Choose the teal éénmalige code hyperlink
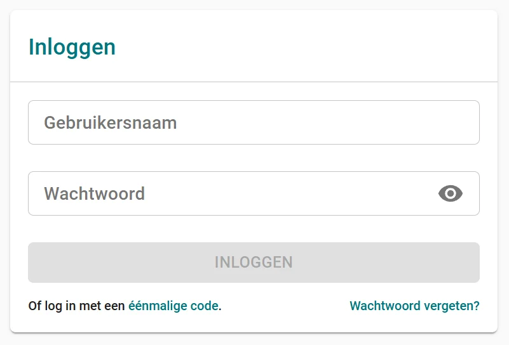 pyautogui.click(x=173, y=306)
